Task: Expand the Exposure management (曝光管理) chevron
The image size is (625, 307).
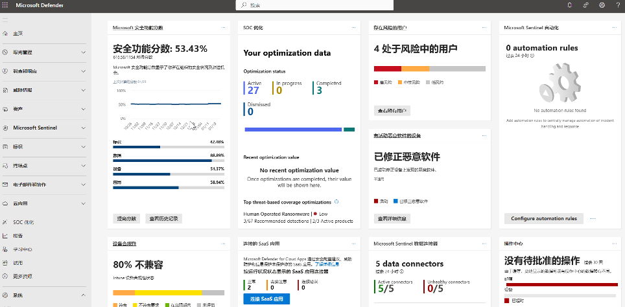Action: tap(83, 52)
